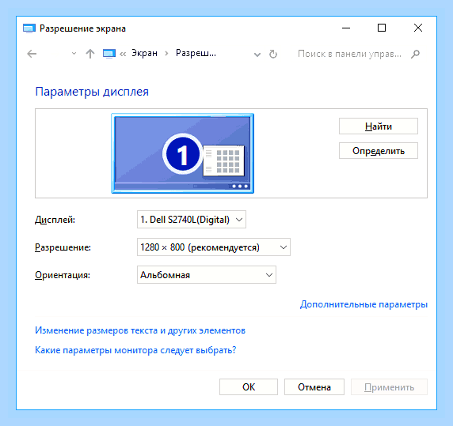Screen dimensions: 453x426
Task: Click the Параметры дисплея heading
Action: click(92, 92)
